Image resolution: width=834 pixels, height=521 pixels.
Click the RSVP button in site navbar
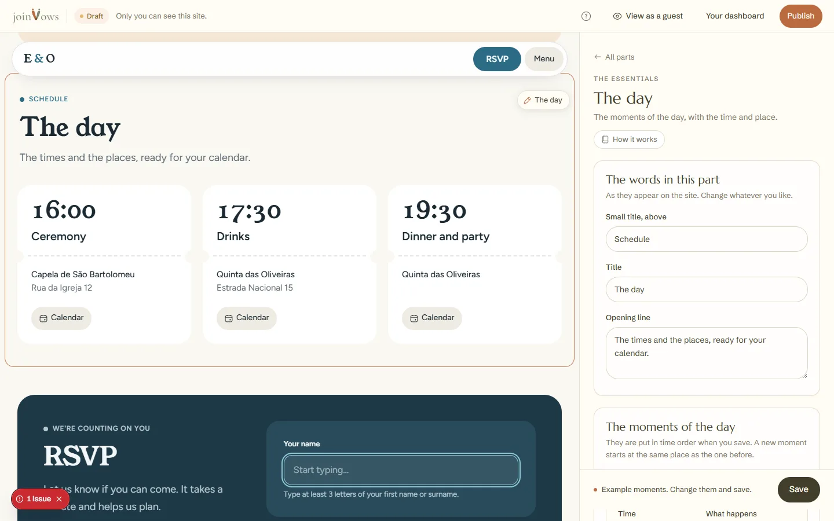point(497,59)
